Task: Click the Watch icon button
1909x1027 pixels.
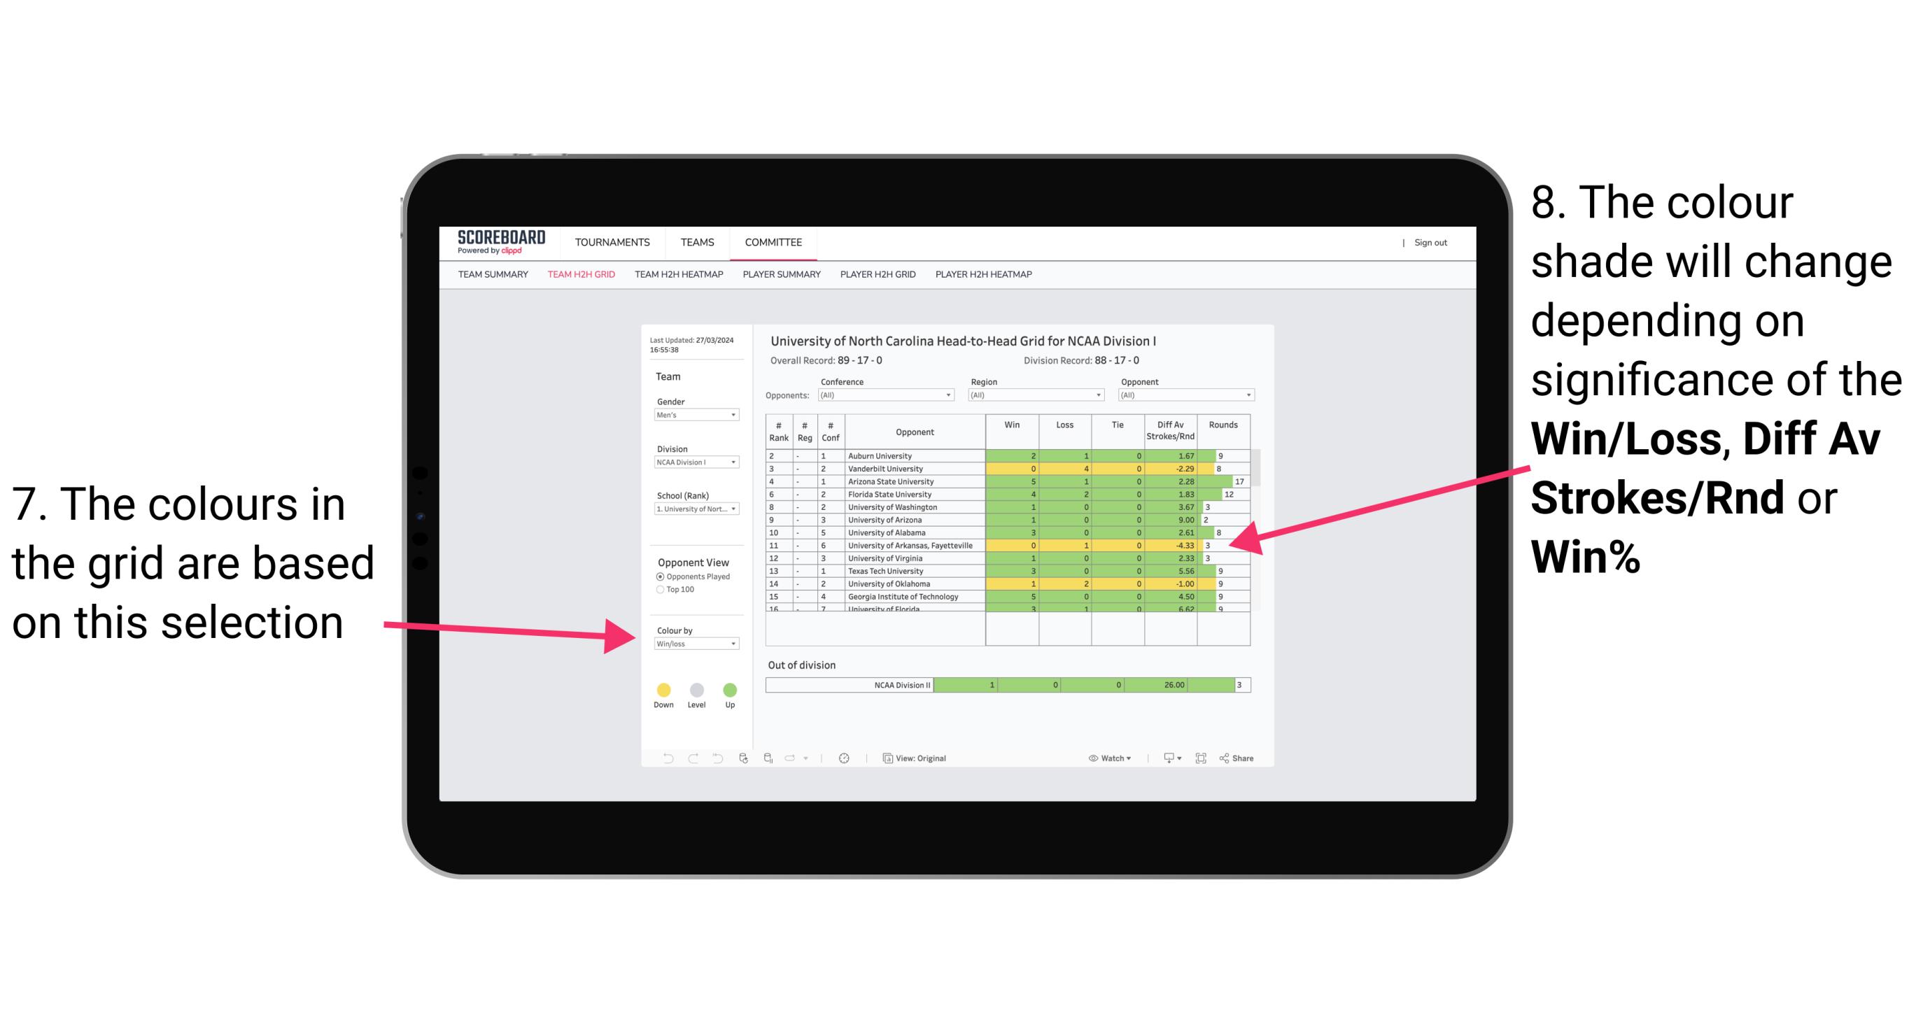Action: 1090,759
